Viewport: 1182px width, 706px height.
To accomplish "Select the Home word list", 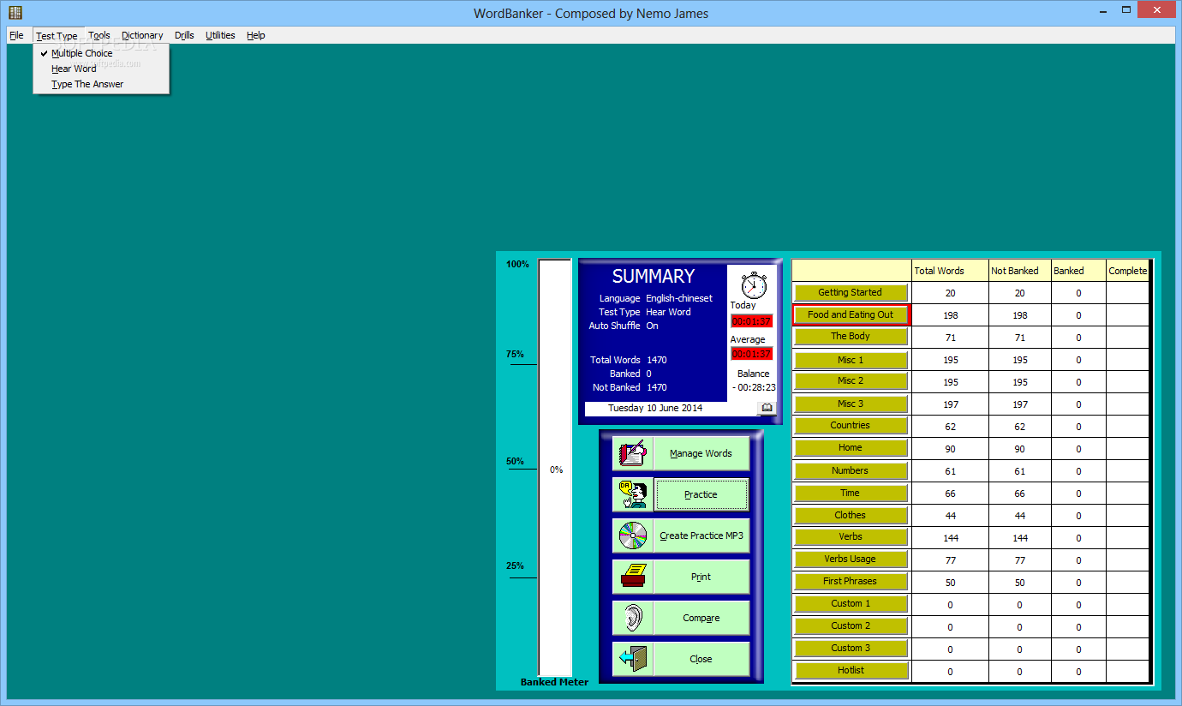I will click(851, 448).
